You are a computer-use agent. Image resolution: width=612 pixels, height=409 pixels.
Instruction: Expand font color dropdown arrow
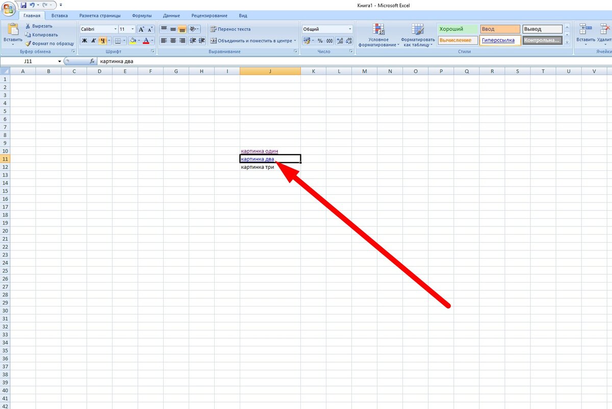152,41
